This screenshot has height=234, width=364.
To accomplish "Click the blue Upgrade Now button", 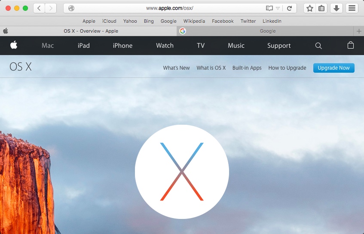I will tap(334, 68).
